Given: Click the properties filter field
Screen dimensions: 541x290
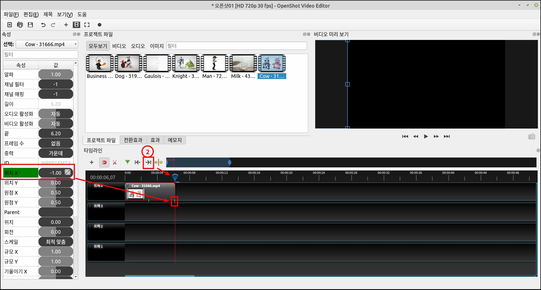Looking at the screenshot, I should tap(40, 54).
